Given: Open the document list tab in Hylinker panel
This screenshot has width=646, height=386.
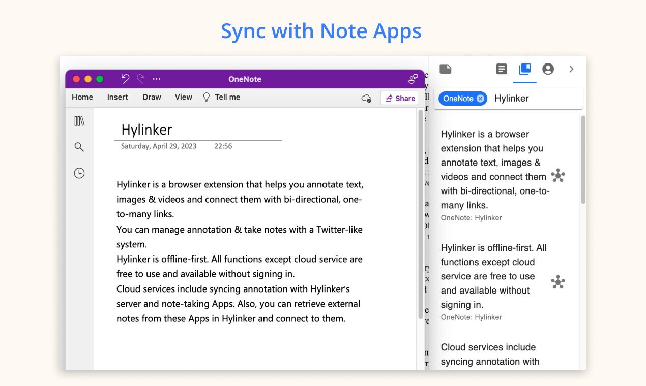Looking at the screenshot, I should 502,69.
